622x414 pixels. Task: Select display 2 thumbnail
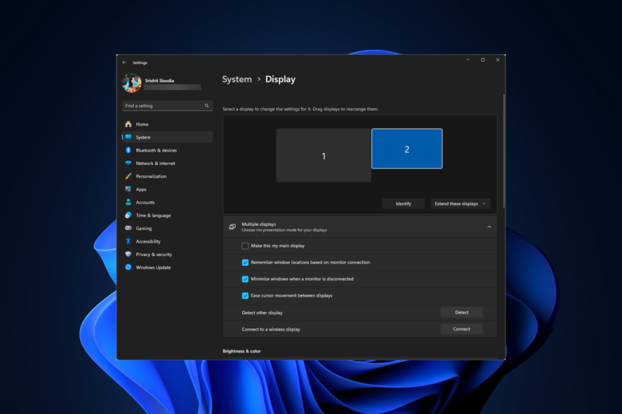407,149
